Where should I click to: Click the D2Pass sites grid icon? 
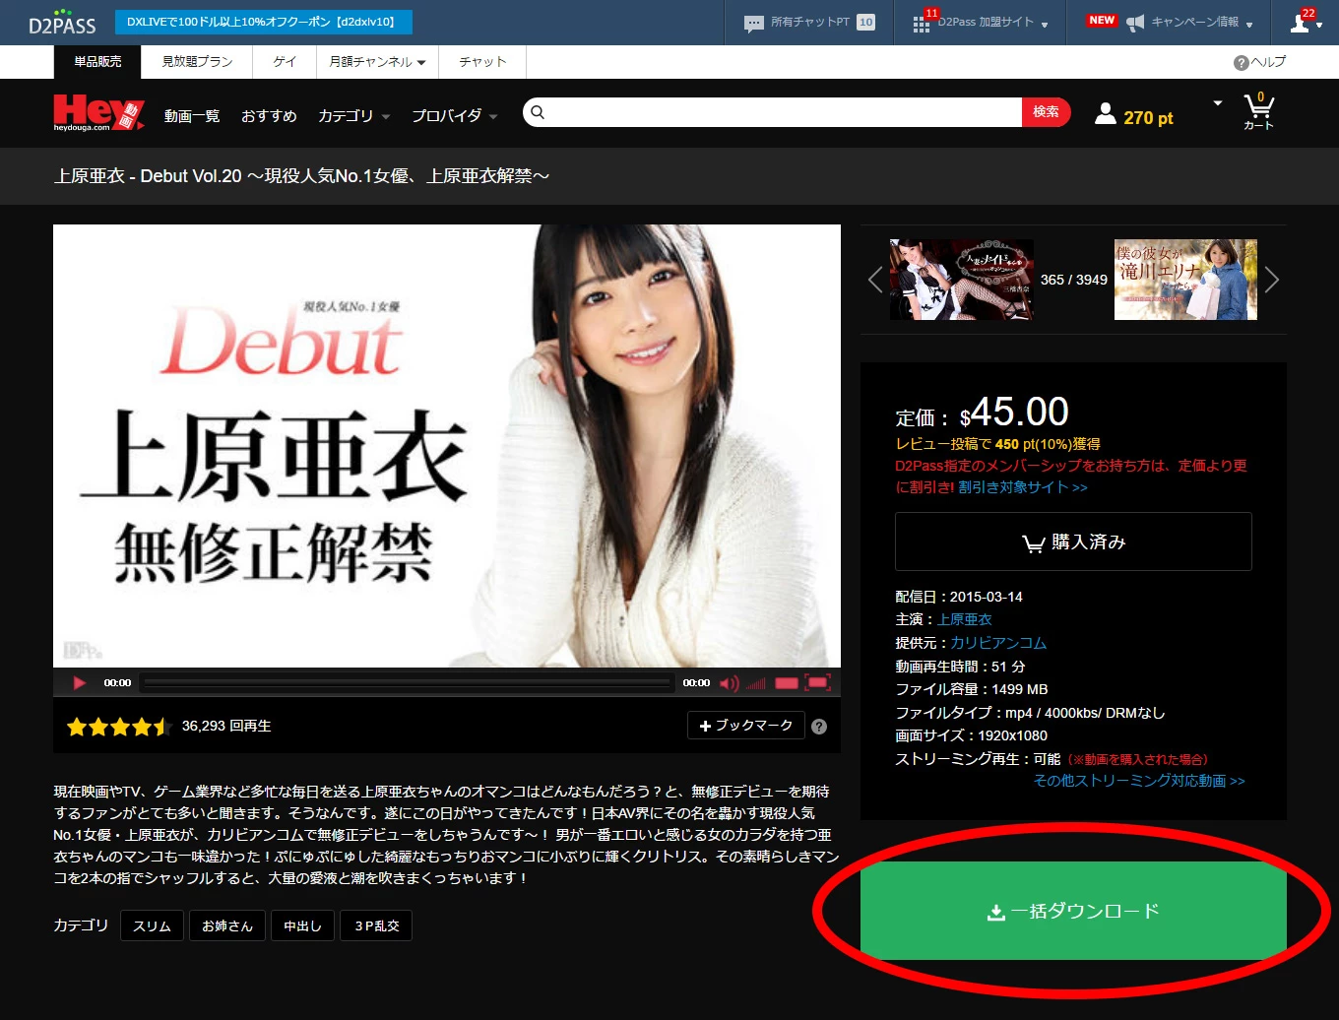922,24
